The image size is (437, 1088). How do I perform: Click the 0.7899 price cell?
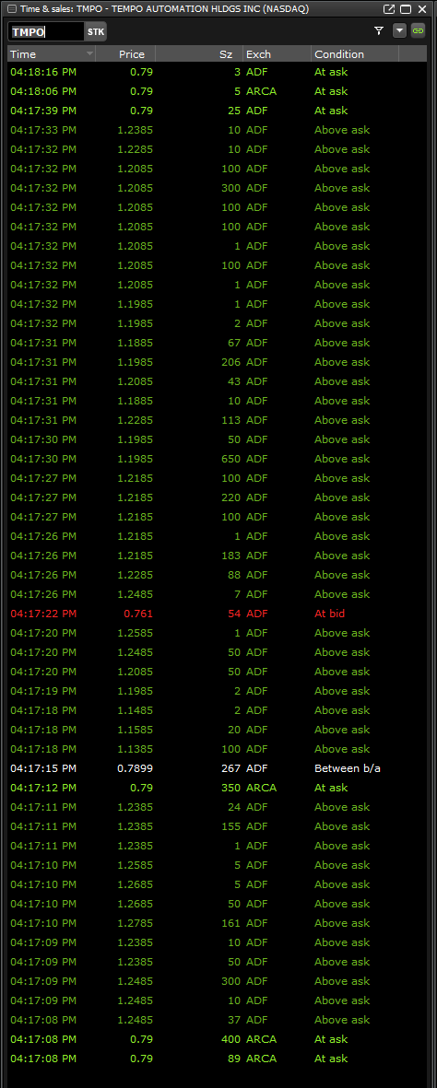[x=136, y=768]
